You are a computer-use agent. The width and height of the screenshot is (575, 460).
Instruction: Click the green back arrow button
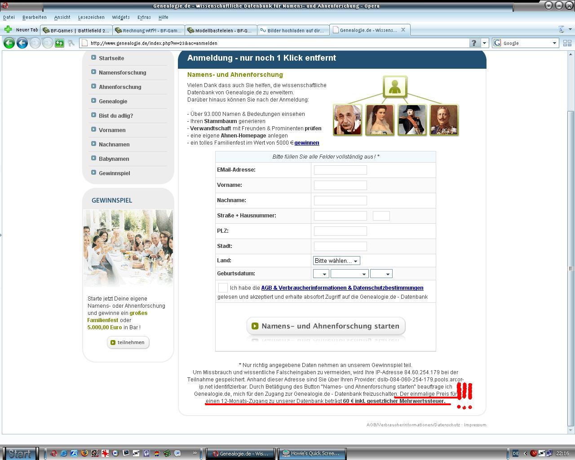pos(9,43)
